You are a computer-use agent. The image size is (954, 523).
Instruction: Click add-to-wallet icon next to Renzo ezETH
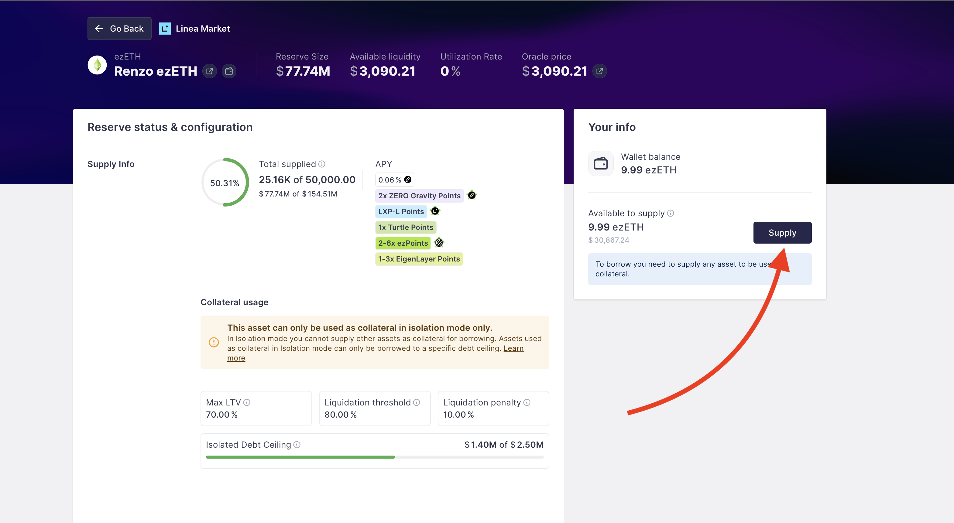[x=229, y=71]
